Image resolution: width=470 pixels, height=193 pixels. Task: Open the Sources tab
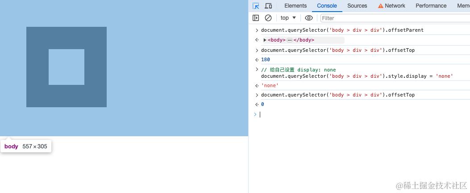tap(357, 6)
